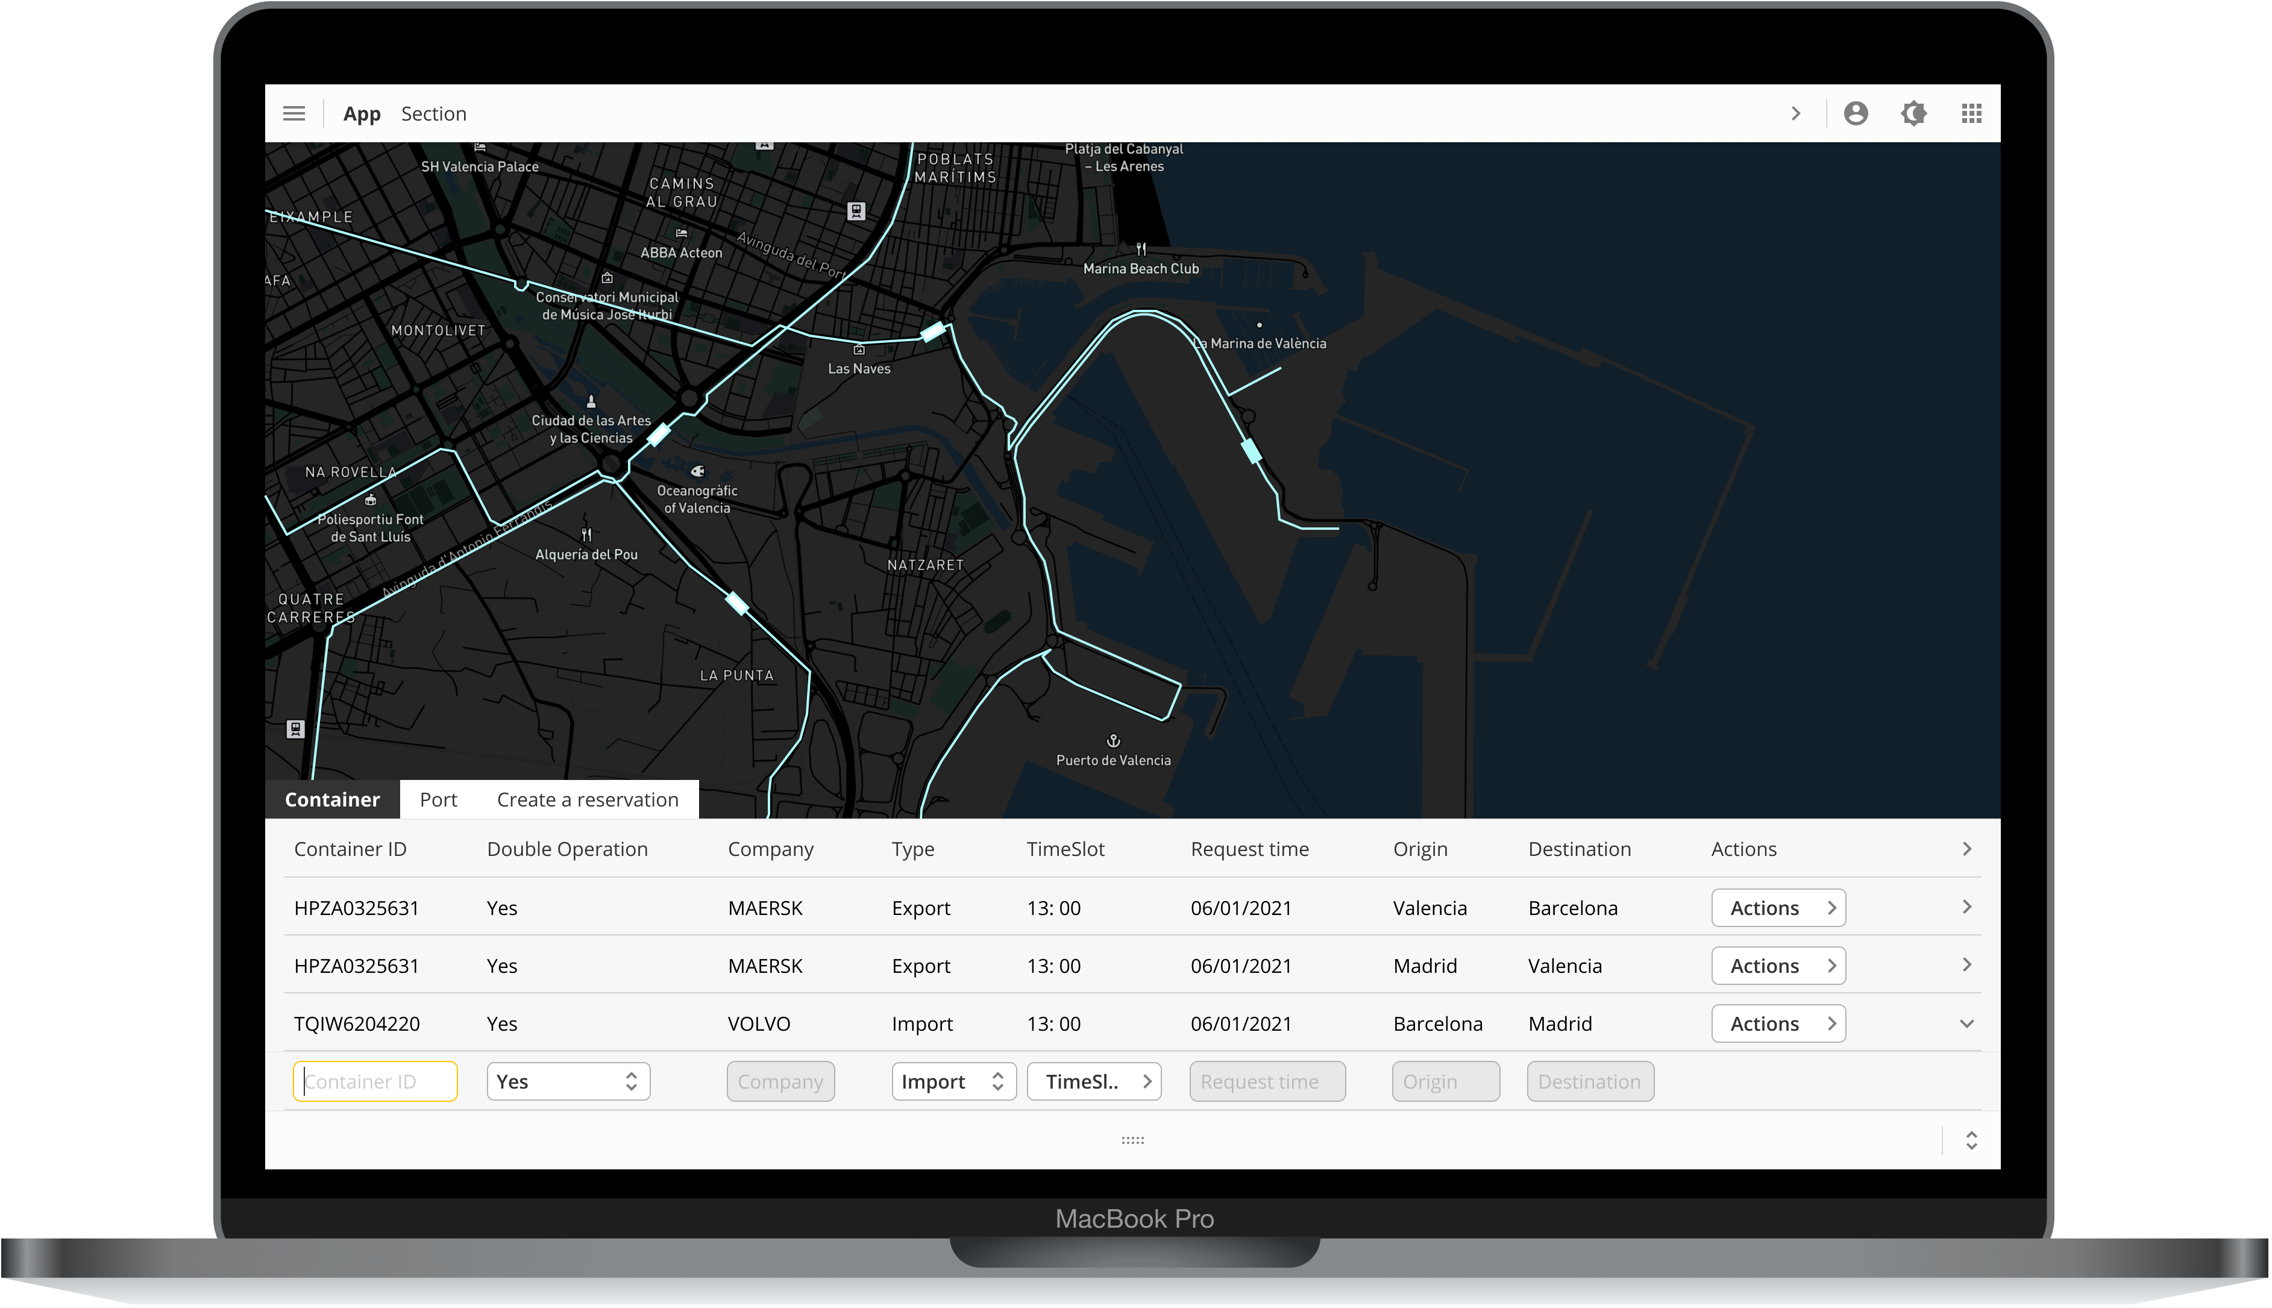This screenshot has height=1308, width=2272.
Task: Click Actions button for VOLVO row
Action: 1777,1024
